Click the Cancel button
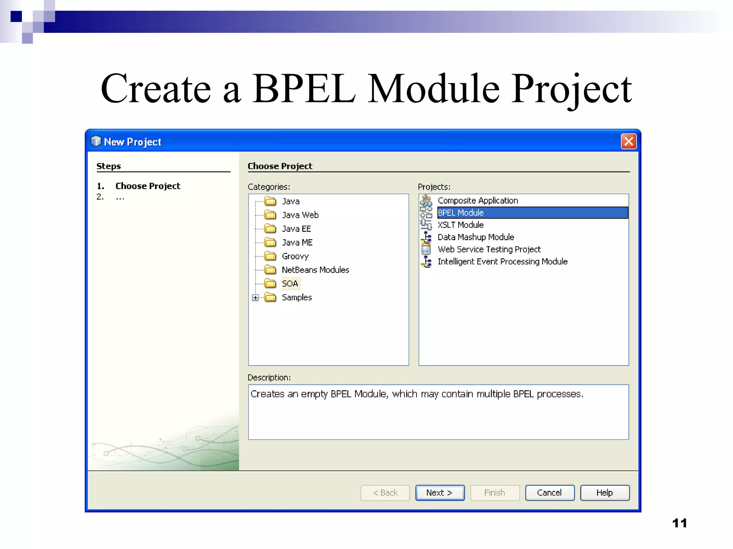Screen dimensions: 733x549 click(550, 493)
